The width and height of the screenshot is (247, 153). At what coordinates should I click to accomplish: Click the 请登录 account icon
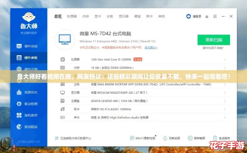click(x=188, y=16)
